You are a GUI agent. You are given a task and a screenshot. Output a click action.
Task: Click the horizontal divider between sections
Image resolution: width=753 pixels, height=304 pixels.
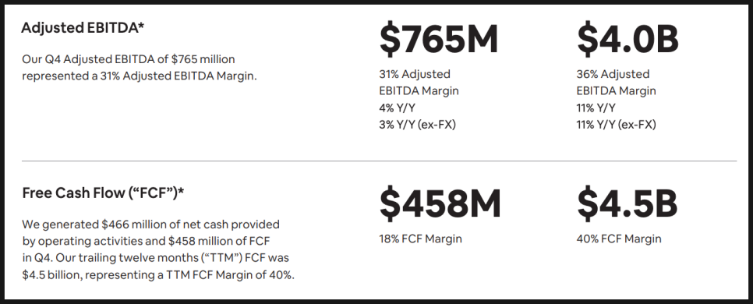click(379, 161)
